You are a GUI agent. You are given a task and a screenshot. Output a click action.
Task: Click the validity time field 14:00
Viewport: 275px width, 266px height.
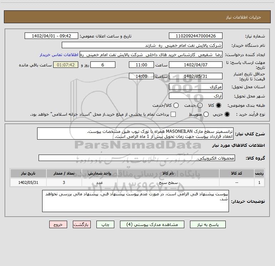[141, 76]
